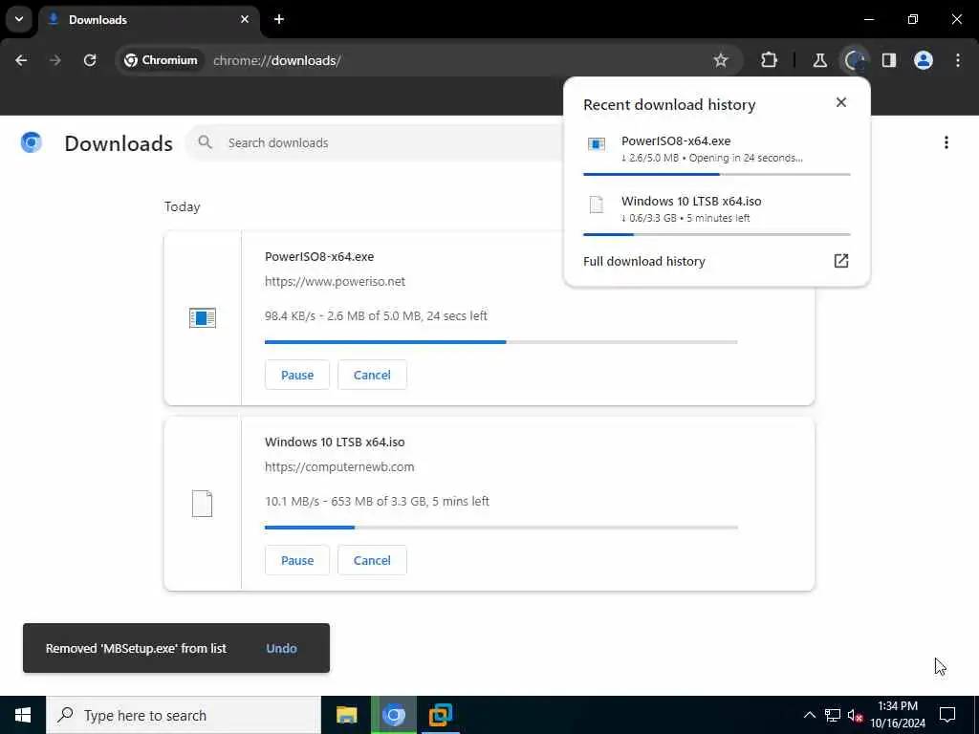Click the network tray icon
Screen dimensions: 979x734
coord(833,715)
